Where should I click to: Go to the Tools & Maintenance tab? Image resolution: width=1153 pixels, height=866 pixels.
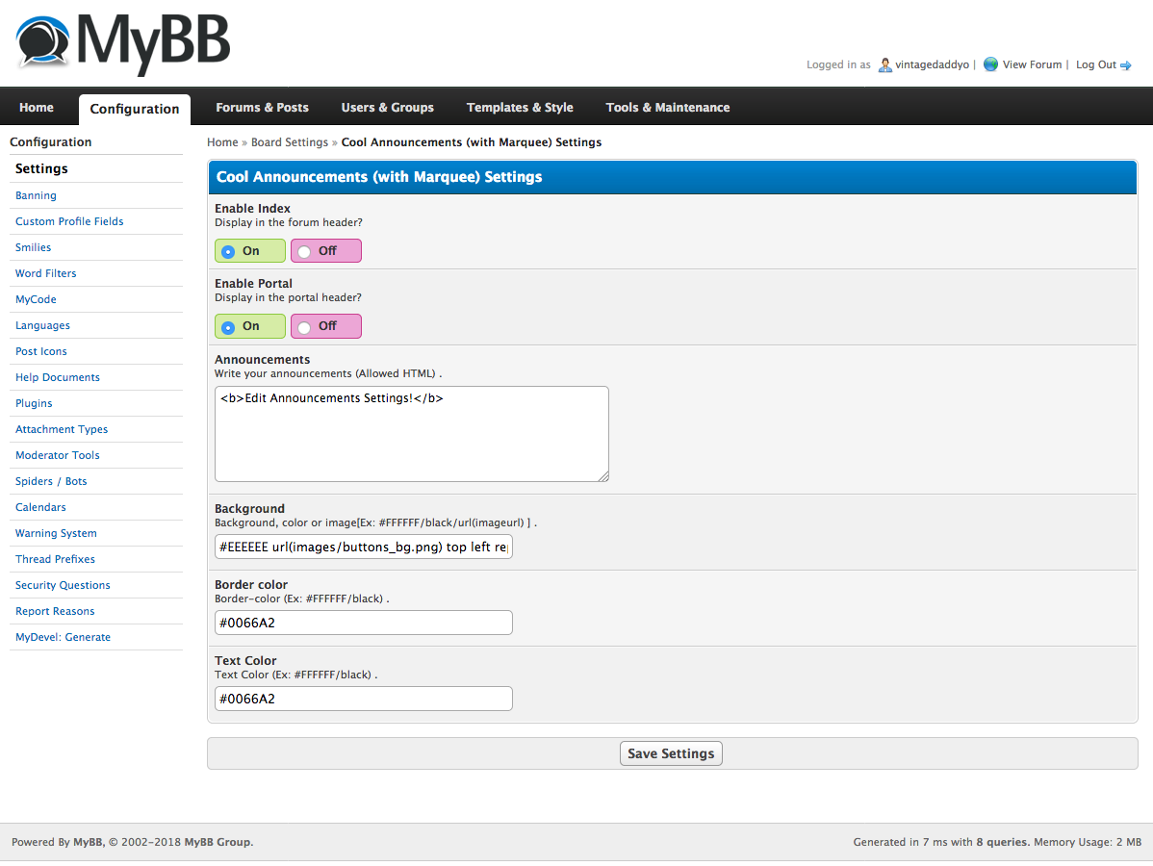point(667,108)
